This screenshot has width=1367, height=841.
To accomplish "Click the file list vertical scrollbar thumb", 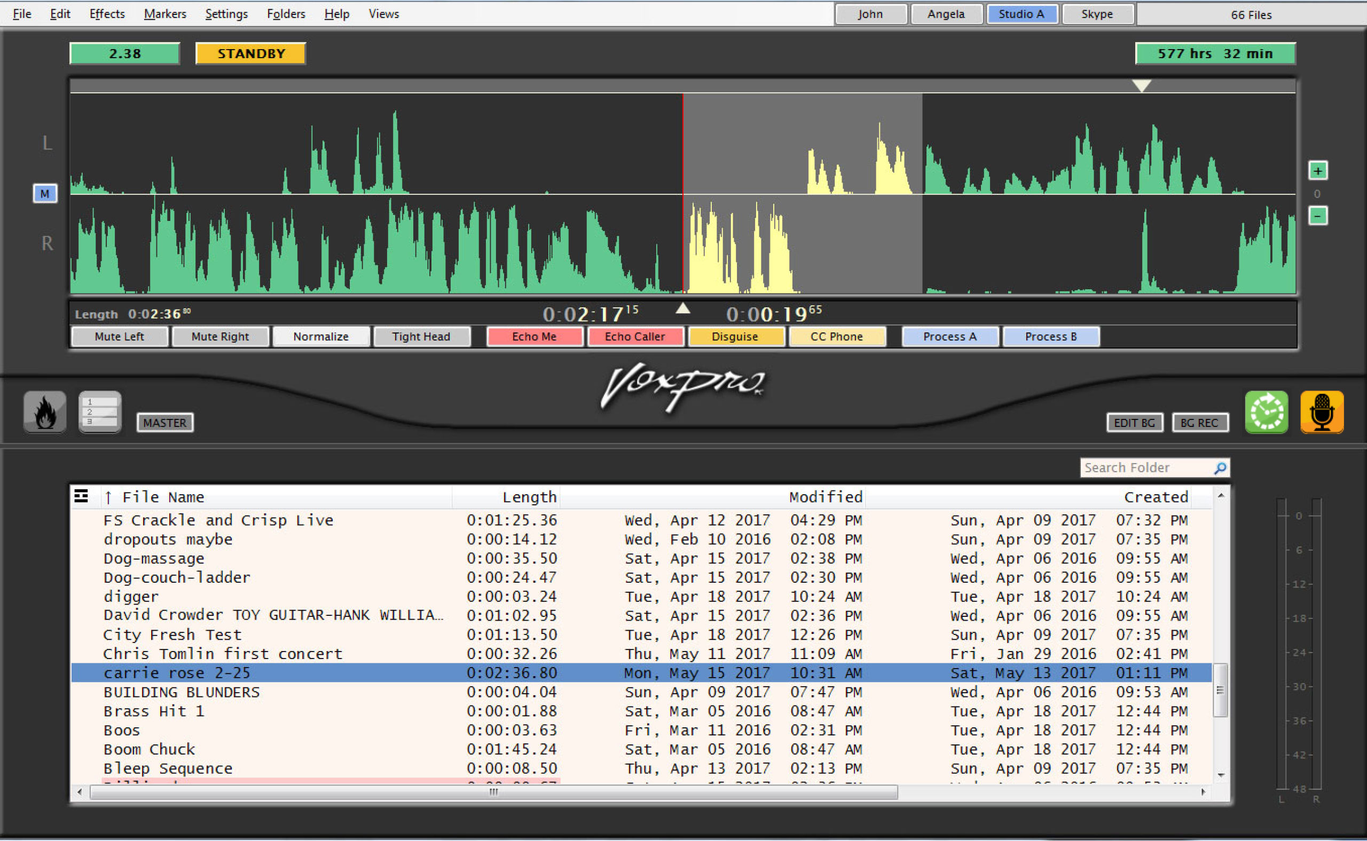I will [1220, 689].
